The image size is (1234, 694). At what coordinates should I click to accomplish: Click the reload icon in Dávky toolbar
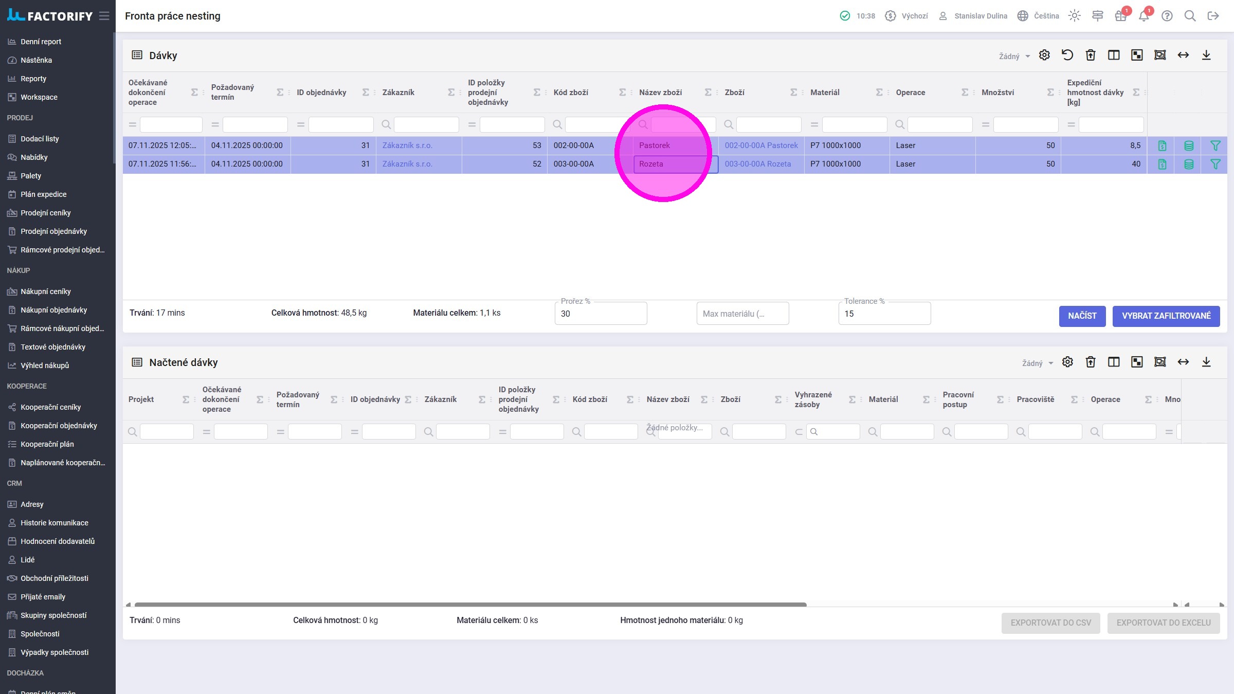click(x=1067, y=55)
